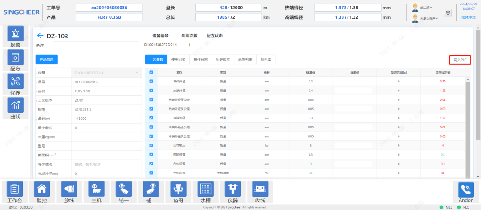Open the 无默认账户 account dropdown
Screen dimensions: 481x210
(x=429, y=18)
